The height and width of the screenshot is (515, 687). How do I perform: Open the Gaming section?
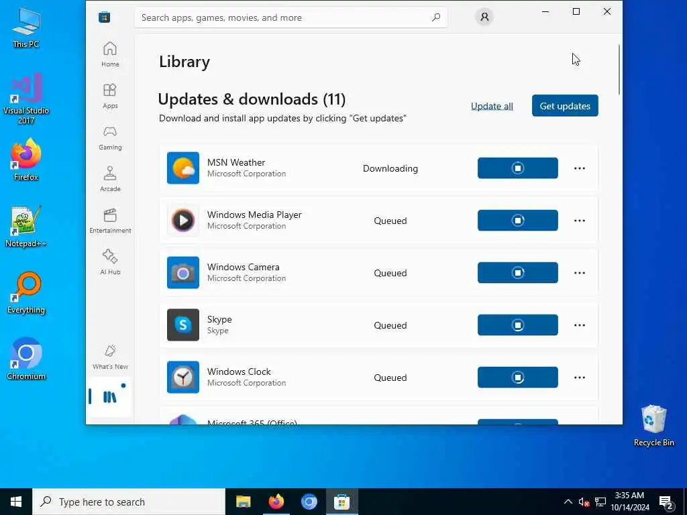pos(110,137)
